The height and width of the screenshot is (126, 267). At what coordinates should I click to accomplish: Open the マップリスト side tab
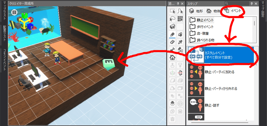pos(5,11)
